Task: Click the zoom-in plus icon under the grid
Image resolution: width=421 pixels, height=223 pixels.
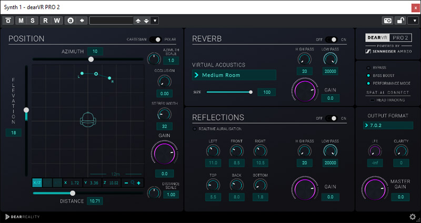Action: (x=139, y=183)
